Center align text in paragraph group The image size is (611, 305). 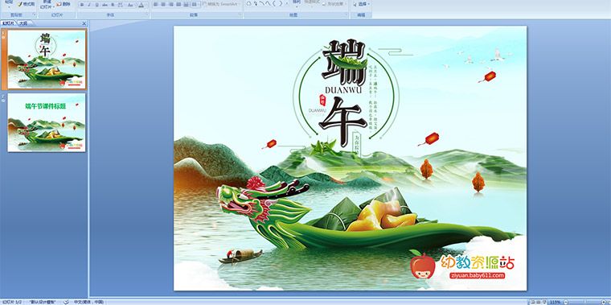pyautogui.click(x=163, y=4)
